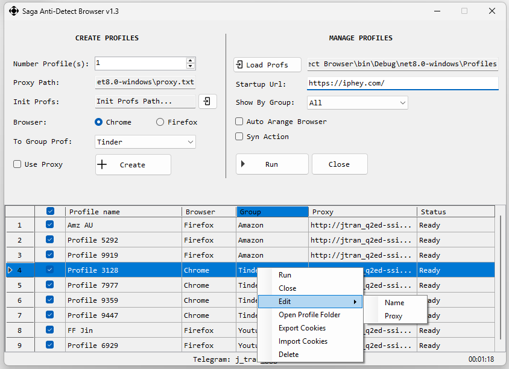Click the Chrome browser cell of Profile 7977
The width and height of the screenshot is (509, 369).
(x=209, y=285)
